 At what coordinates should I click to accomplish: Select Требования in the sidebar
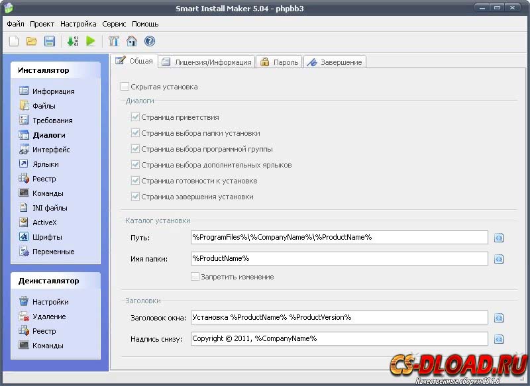click(46, 121)
